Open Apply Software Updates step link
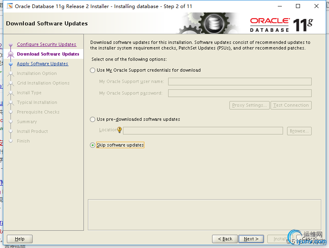This screenshot has width=329, height=248. coord(43,64)
